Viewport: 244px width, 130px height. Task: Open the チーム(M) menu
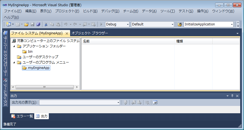(131, 11)
